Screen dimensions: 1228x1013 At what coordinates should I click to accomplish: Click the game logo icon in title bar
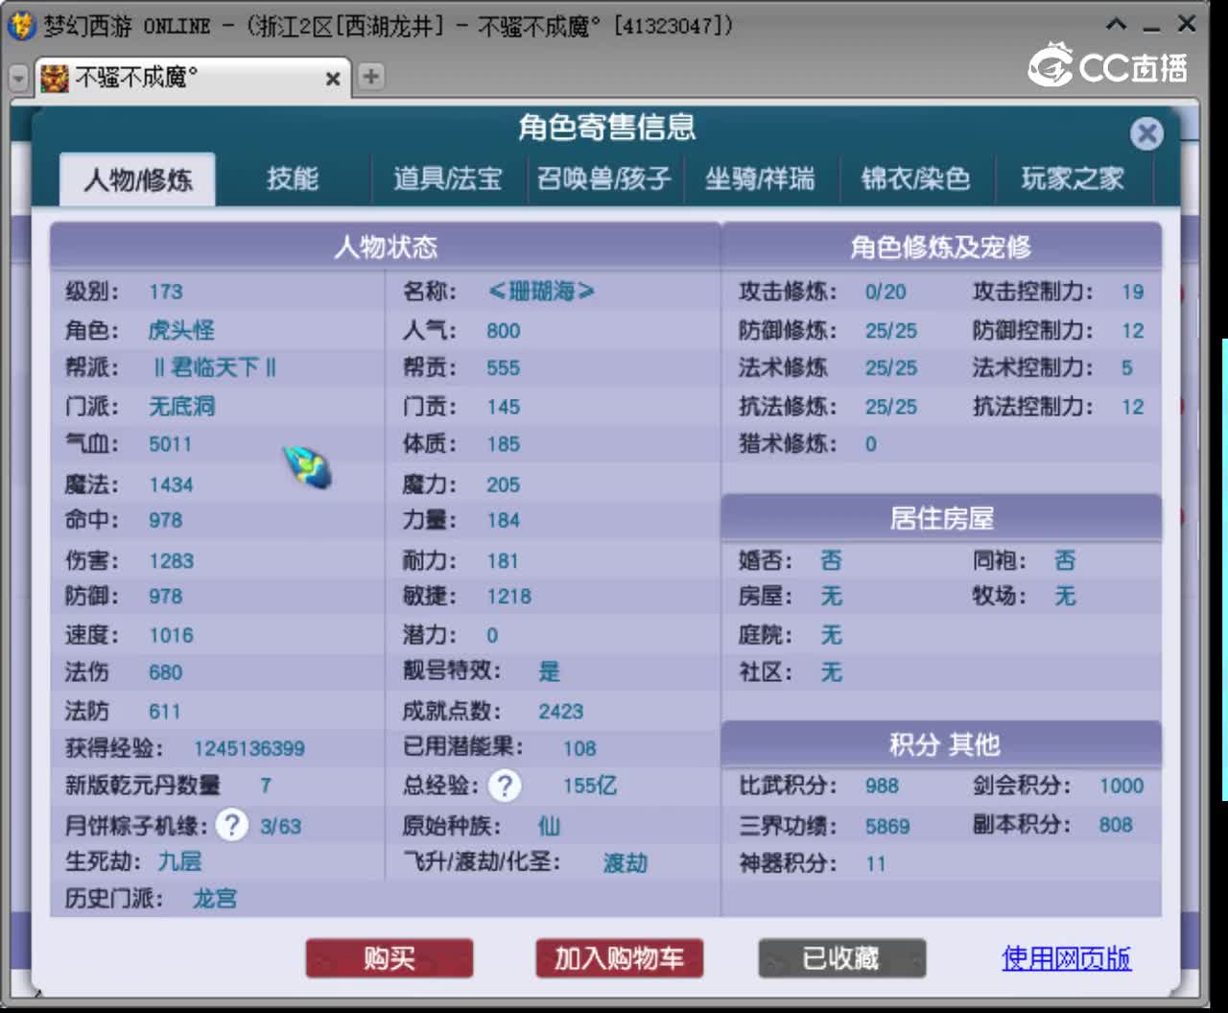tap(20, 25)
